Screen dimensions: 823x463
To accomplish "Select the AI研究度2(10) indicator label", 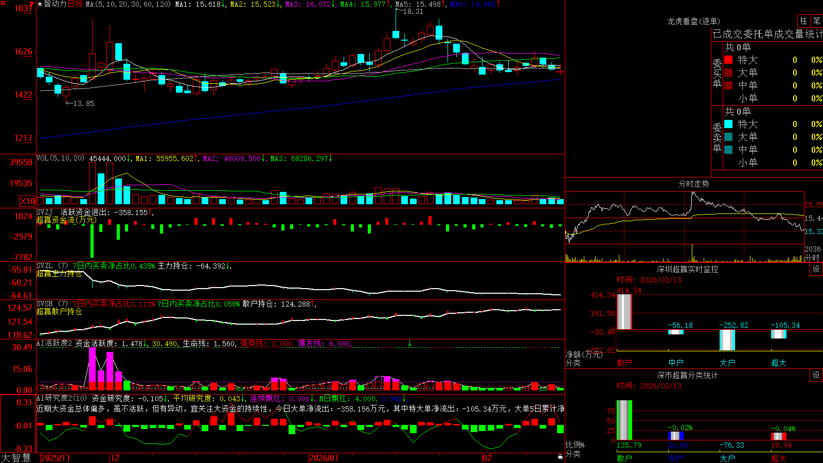I will pos(62,398).
